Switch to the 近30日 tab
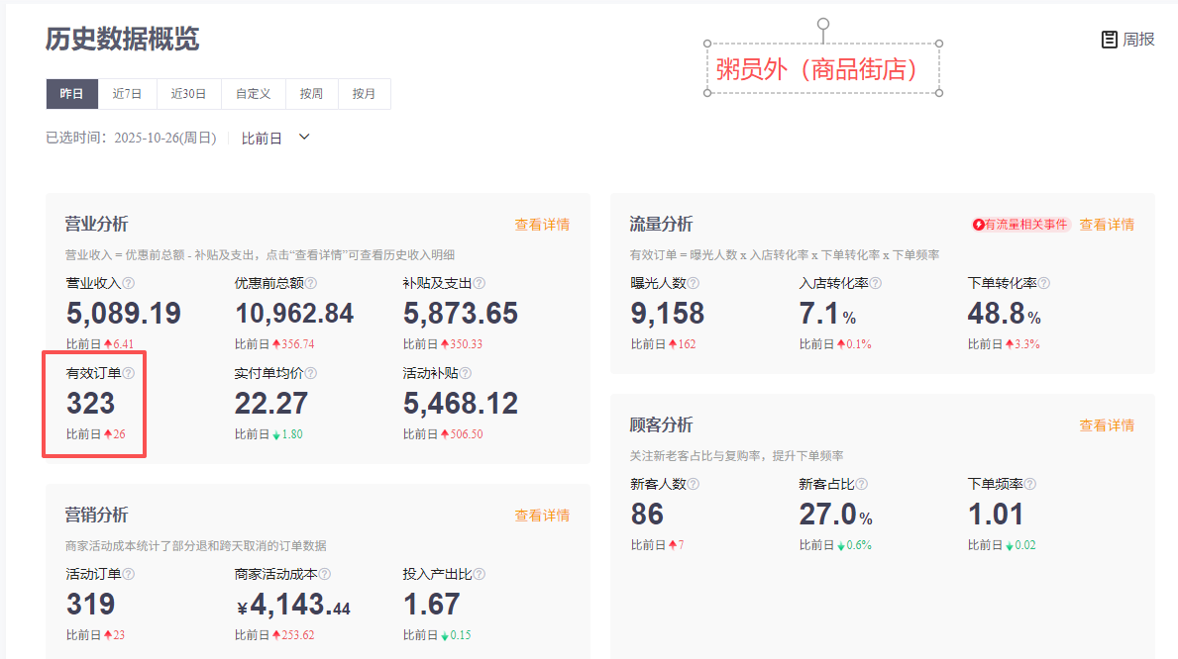This screenshot has height=659, width=1178. point(188,94)
